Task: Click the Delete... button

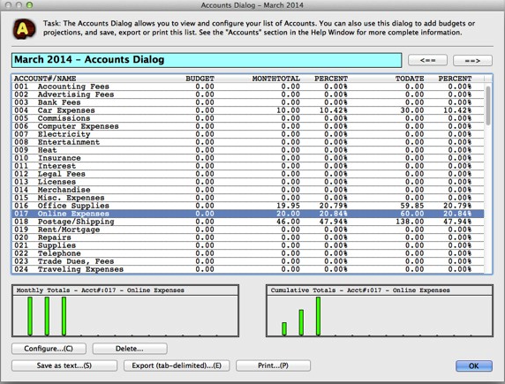Action: point(130,349)
